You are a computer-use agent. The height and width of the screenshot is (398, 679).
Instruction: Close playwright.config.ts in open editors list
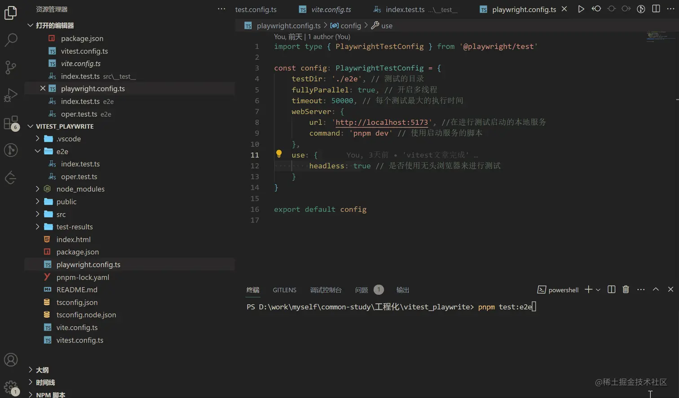43,88
